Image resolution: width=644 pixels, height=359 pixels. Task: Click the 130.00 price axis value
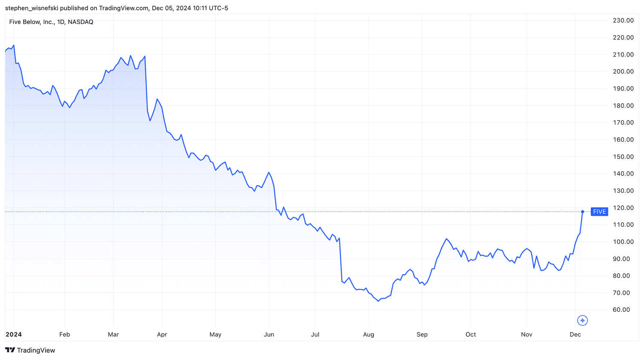click(x=623, y=191)
